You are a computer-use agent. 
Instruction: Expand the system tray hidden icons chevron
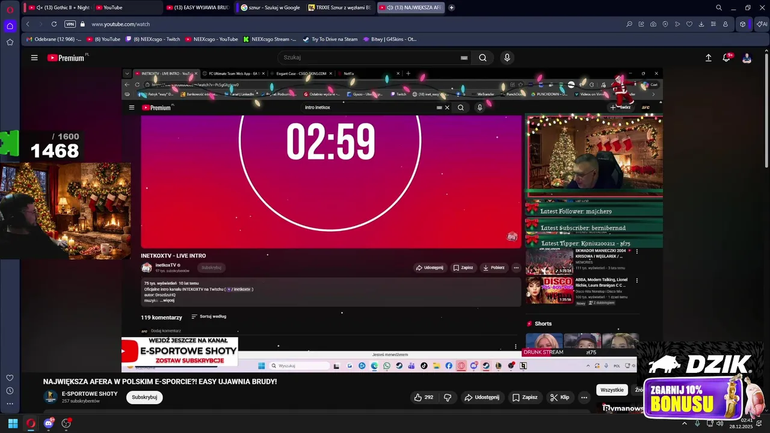pyautogui.click(x=684, y=423)
